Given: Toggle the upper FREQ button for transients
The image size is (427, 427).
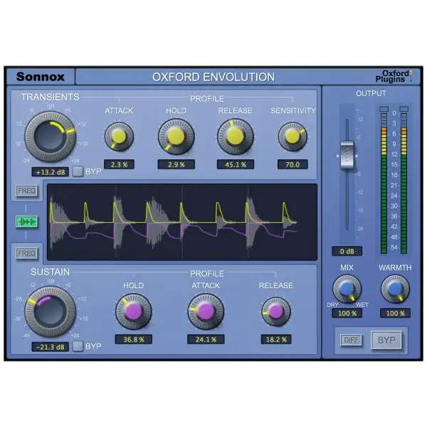Looking at the screenshot, I should [x=27, y=191].
